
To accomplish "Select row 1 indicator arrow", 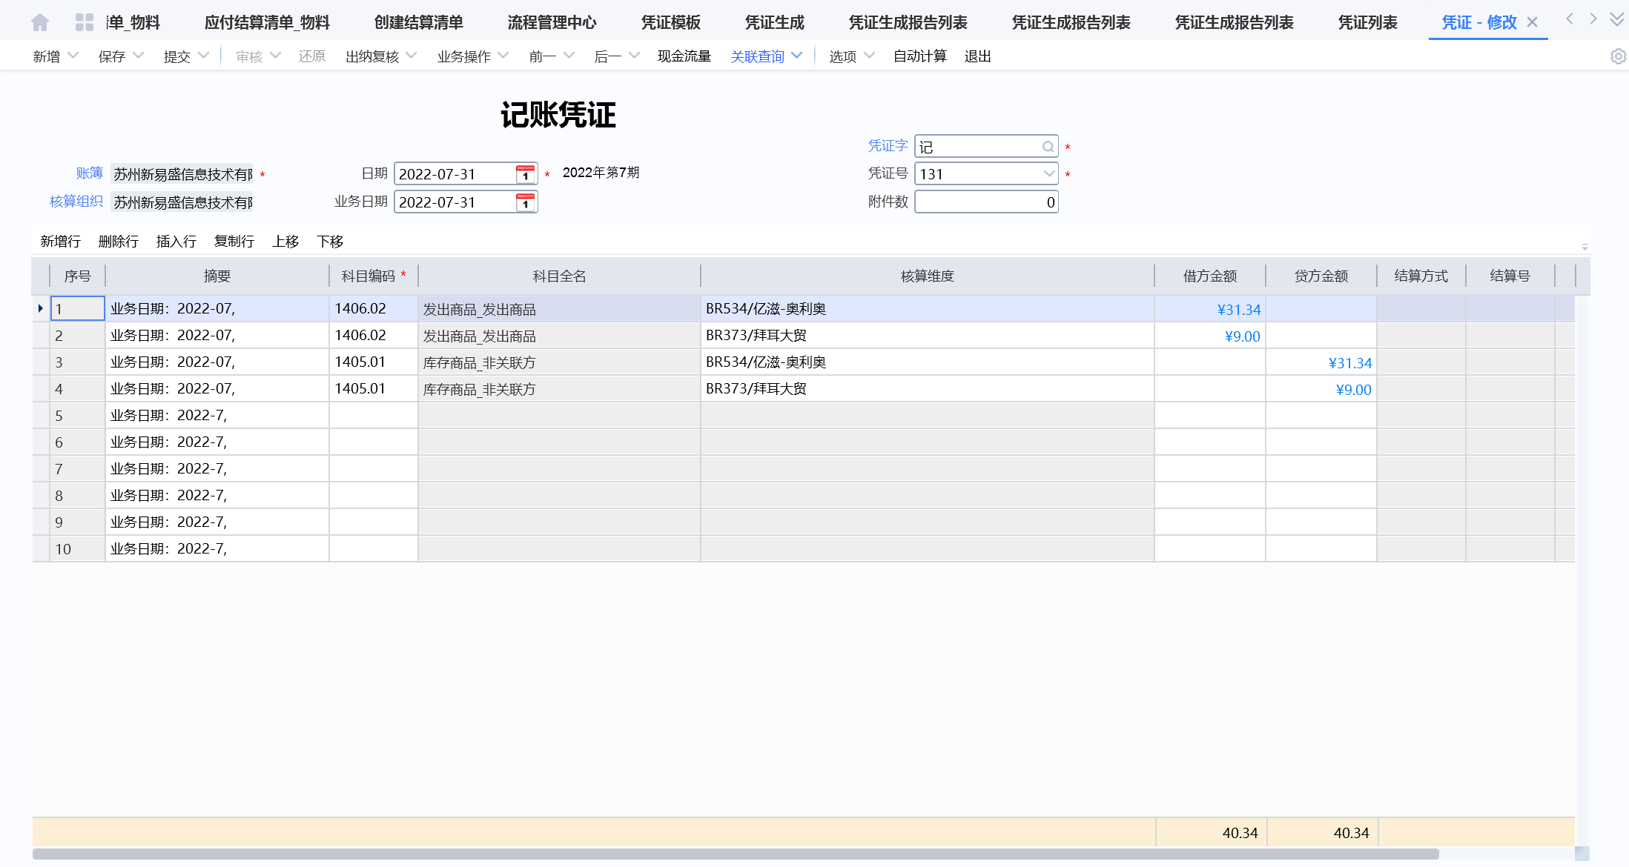I will pos(40,308).
